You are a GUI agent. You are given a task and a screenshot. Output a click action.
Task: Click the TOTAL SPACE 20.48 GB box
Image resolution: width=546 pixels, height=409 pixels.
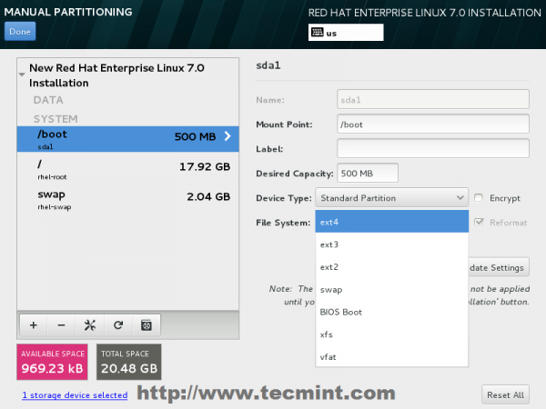pos(129,362)
